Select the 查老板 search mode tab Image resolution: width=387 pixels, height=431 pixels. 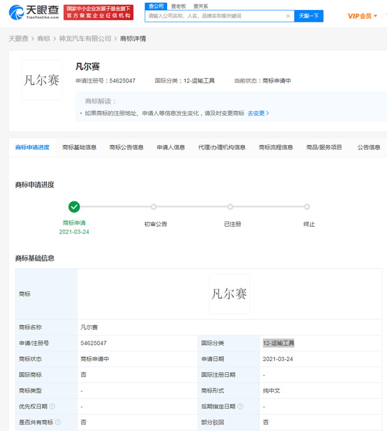178,6
